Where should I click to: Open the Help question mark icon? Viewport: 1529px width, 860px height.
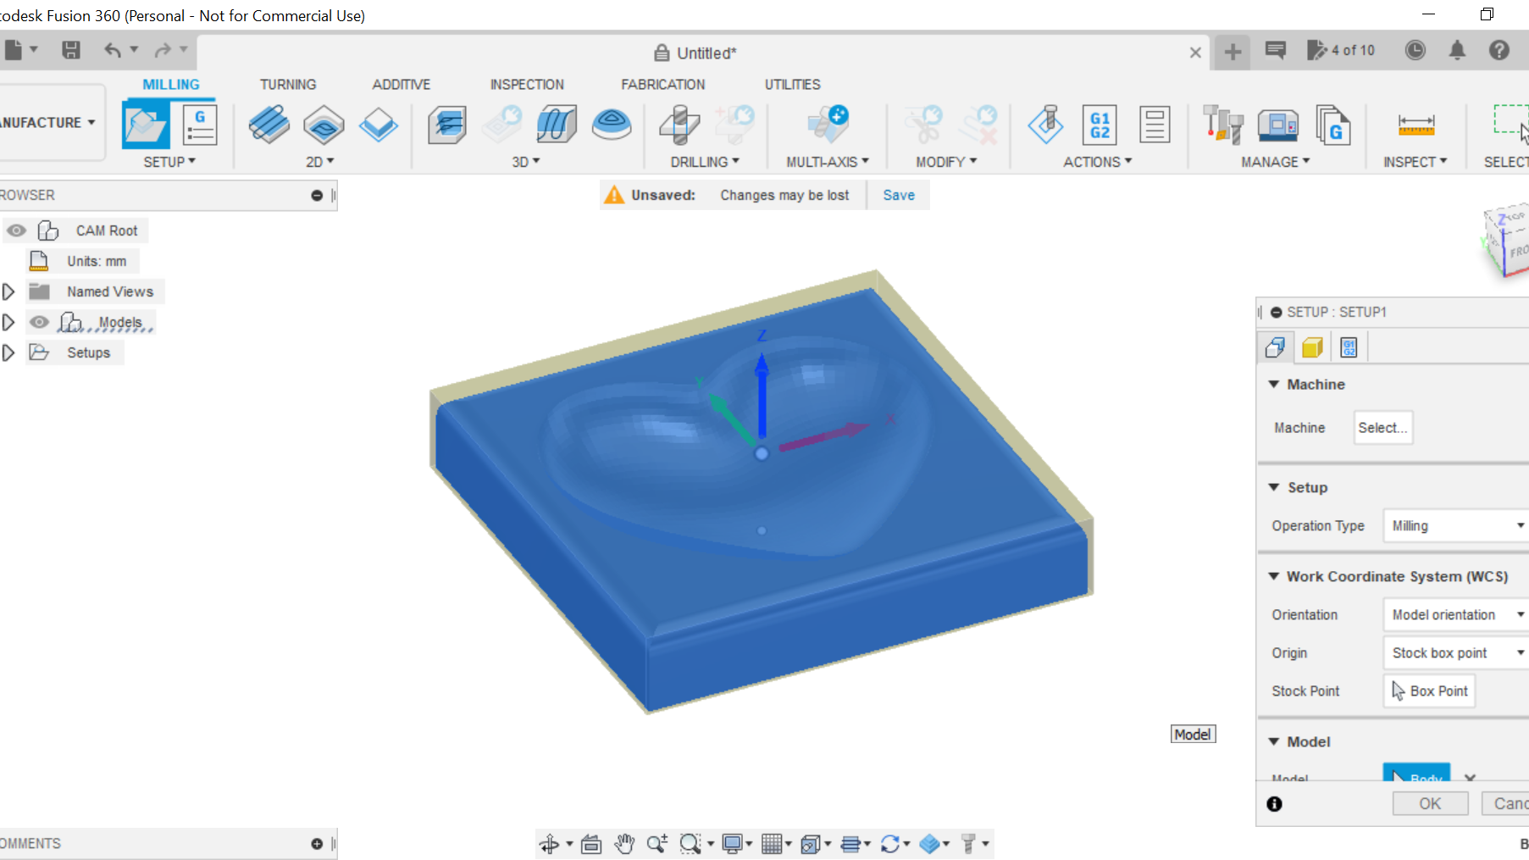click(x=1499, y=50)
